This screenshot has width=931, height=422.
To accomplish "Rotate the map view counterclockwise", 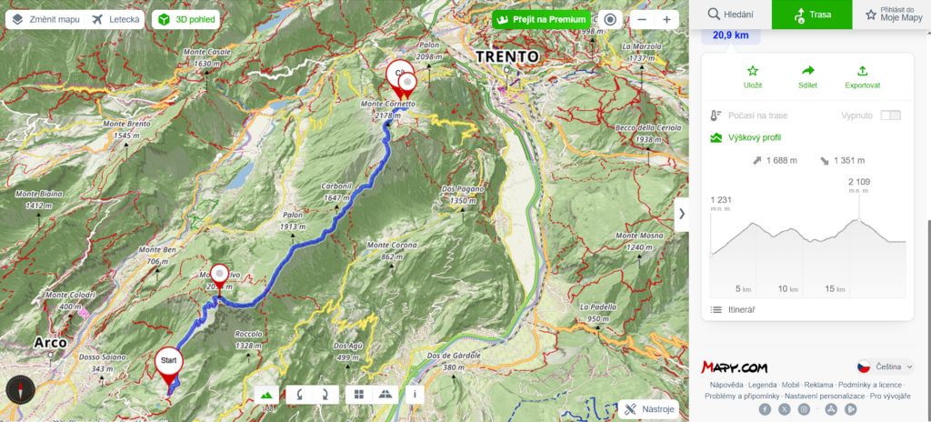I will pos(299,395).
